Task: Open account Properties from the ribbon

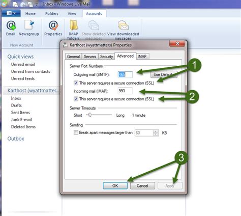Action: pos(53,28)
